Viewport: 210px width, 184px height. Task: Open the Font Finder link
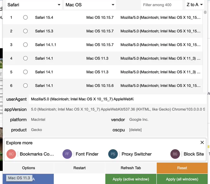click(x=87, y=154)
